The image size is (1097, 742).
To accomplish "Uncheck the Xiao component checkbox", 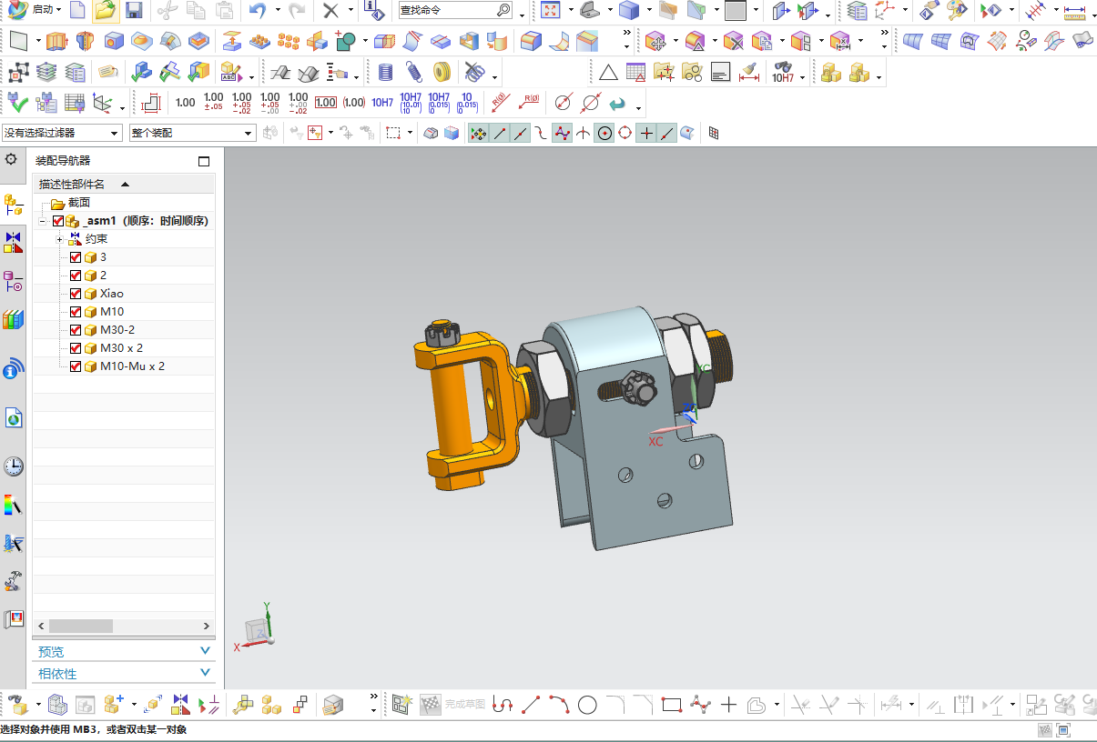I will click(x=76, y=294).
